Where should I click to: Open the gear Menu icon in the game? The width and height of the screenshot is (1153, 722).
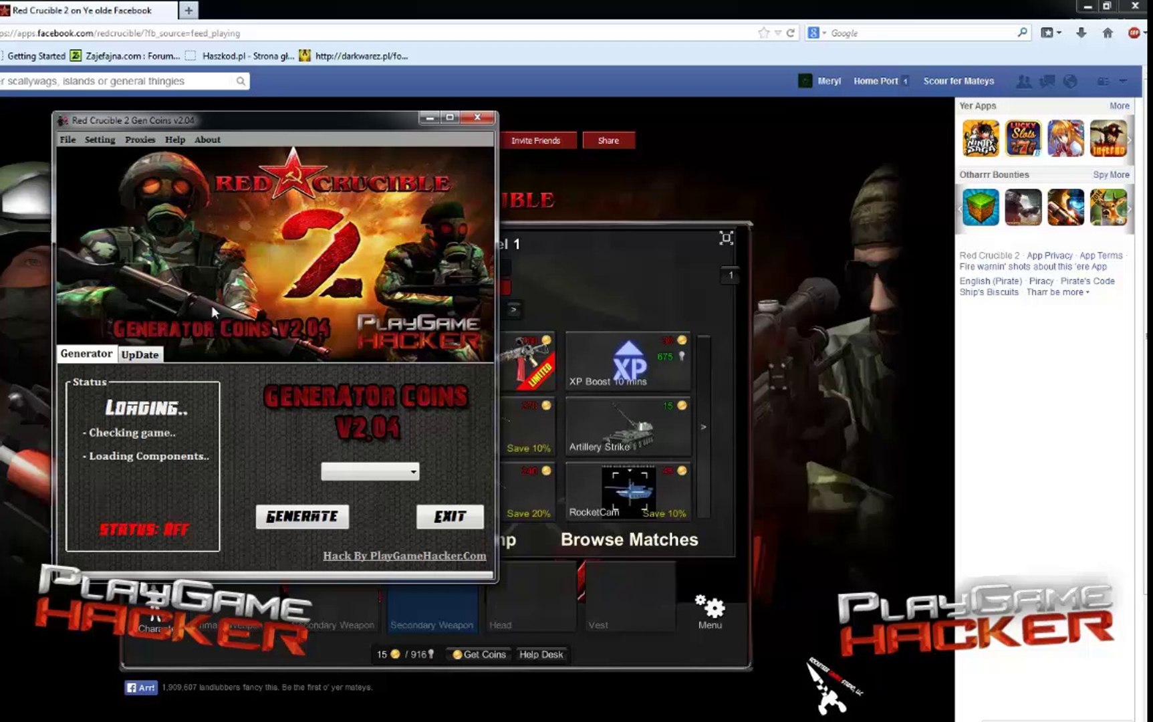click(x=710, y=612)
